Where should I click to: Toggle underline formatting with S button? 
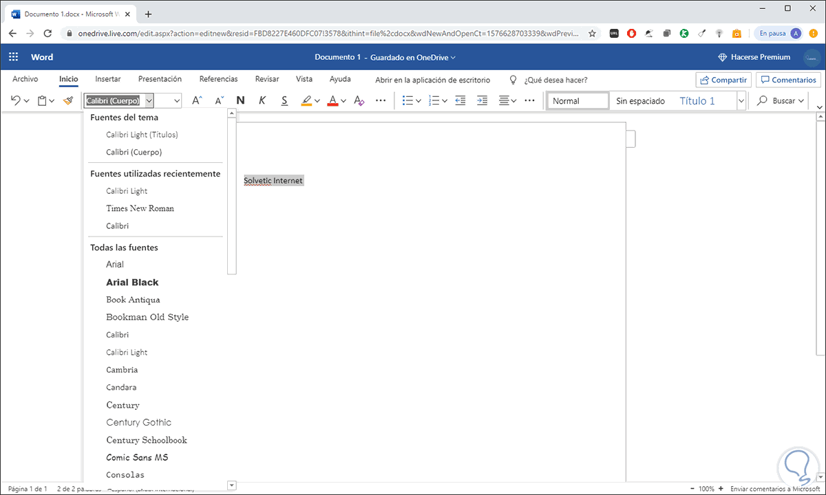click(x=284, y=101)
